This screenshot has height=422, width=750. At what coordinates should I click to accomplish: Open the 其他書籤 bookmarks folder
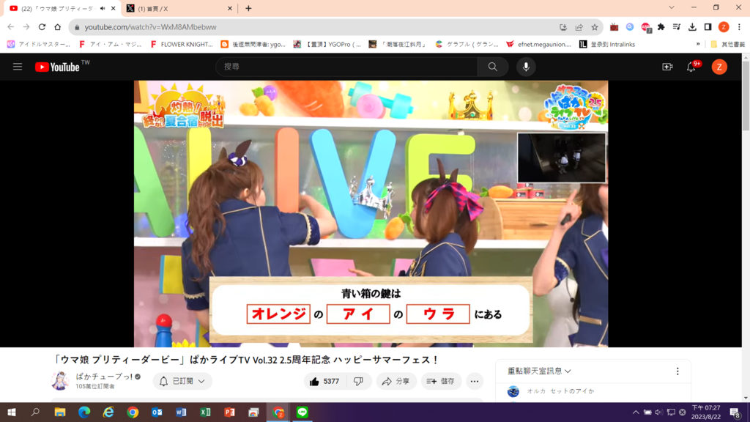728,44
